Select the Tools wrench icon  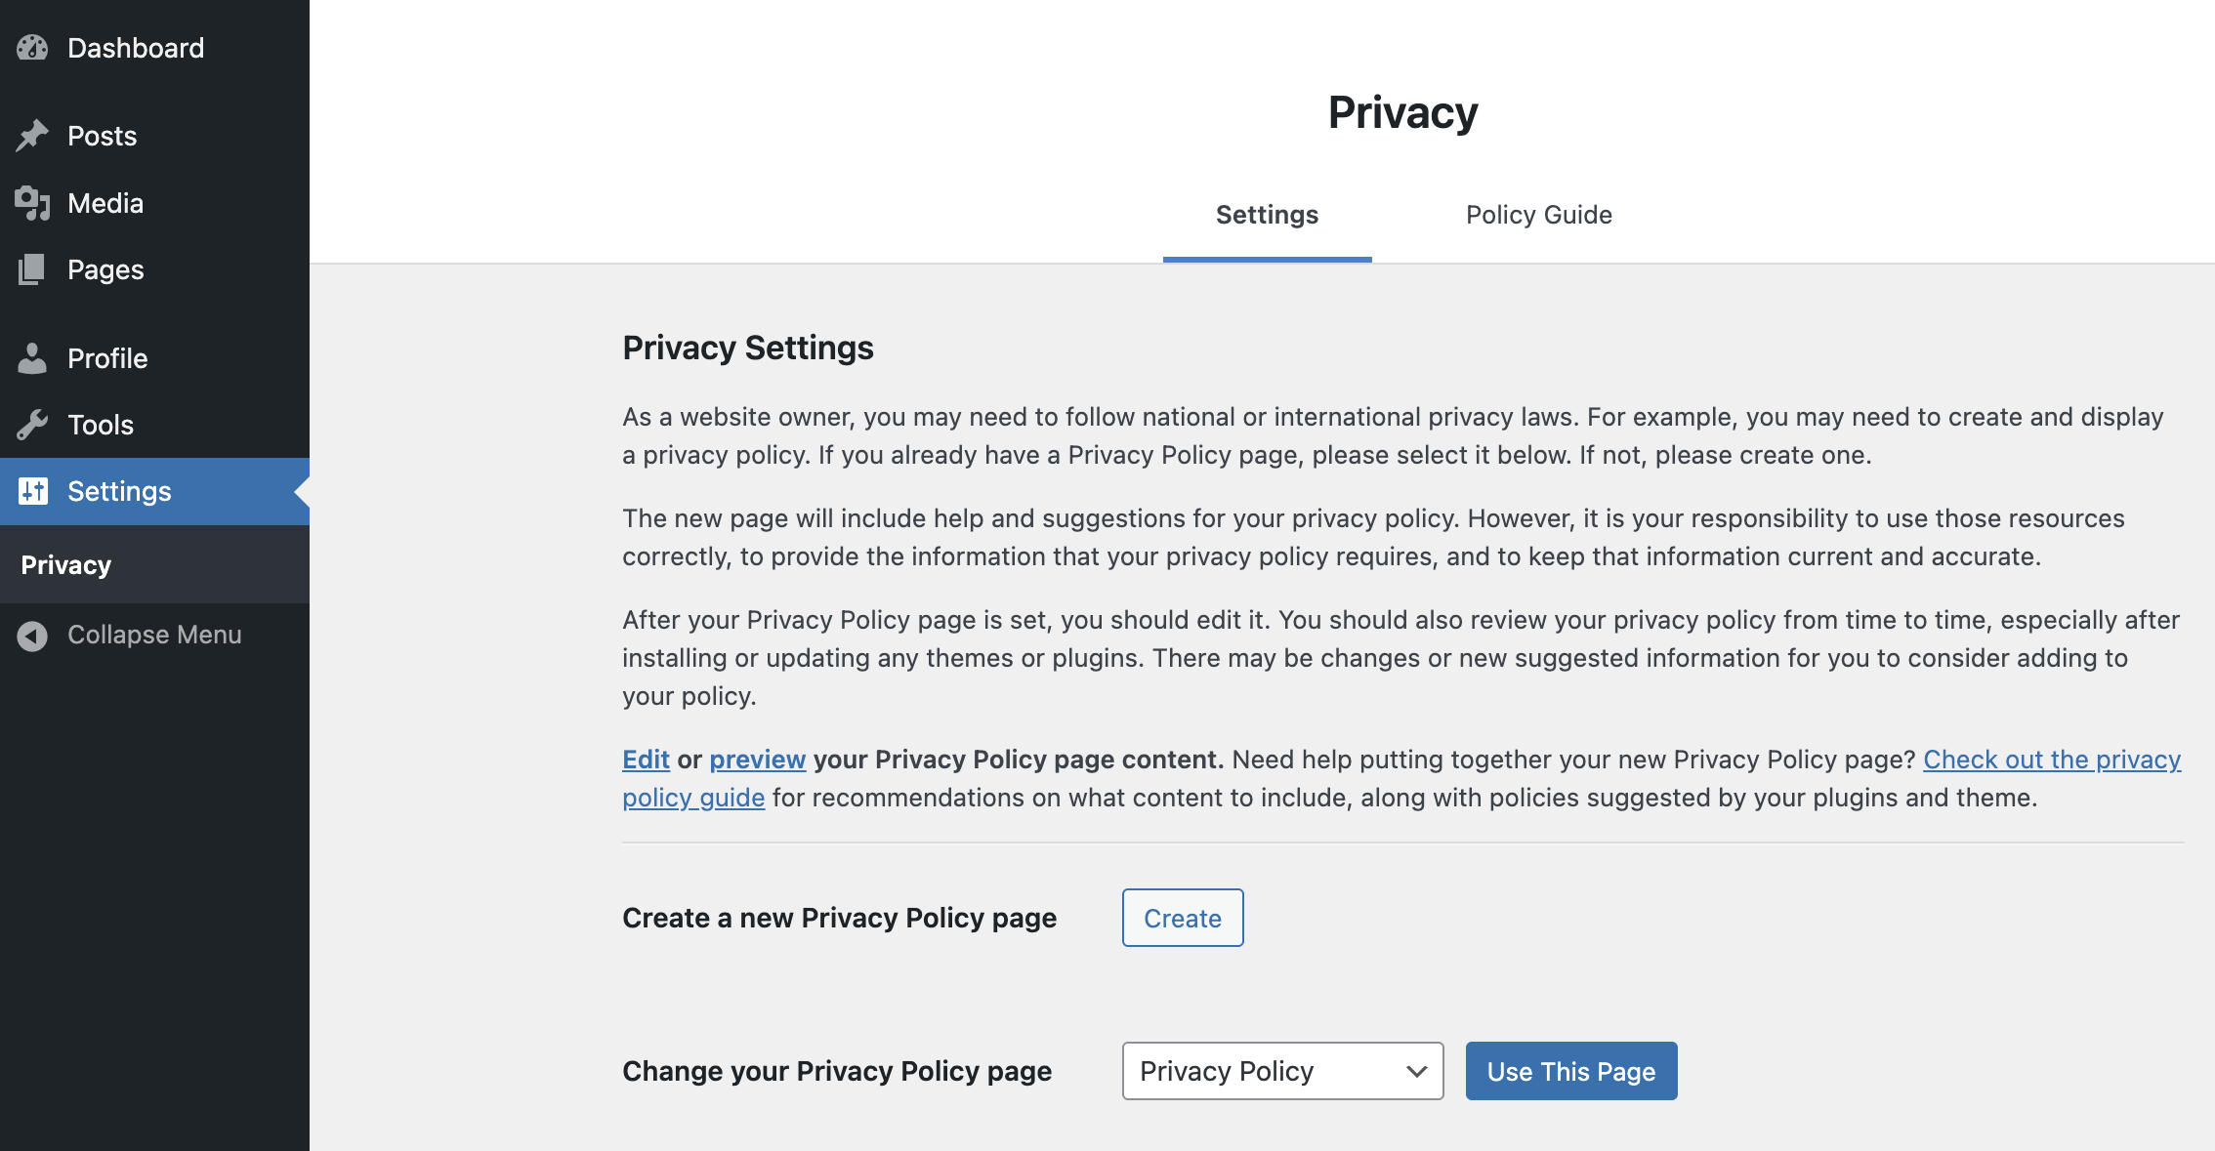[33, 424]
